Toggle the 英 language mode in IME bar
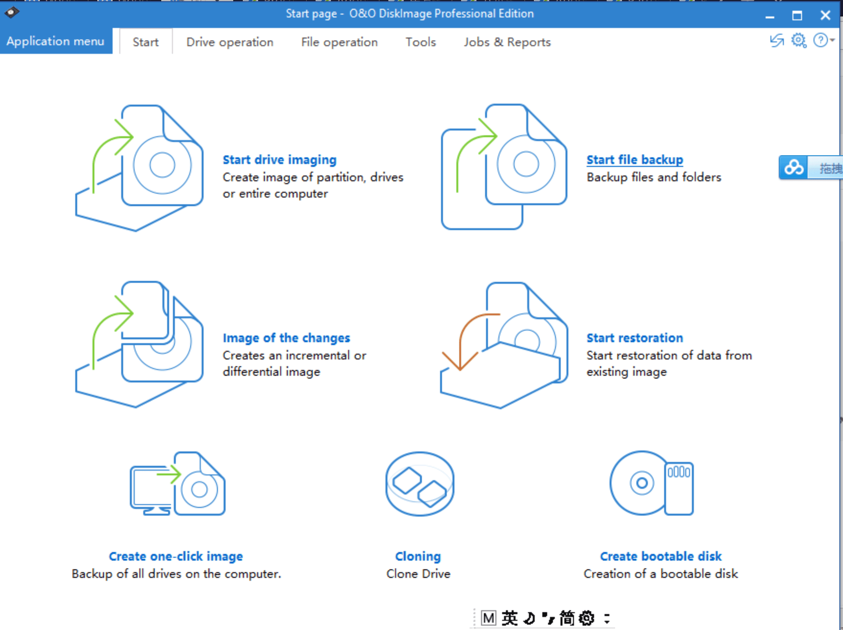The image size is (843, 630). (510, 618)
